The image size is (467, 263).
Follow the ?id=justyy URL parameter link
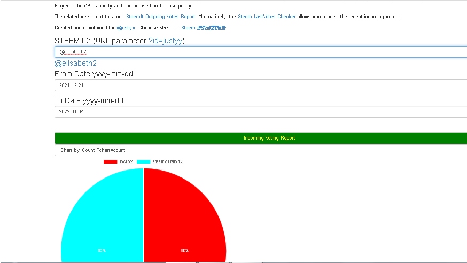pyautogui.click(x=165, y=41)
